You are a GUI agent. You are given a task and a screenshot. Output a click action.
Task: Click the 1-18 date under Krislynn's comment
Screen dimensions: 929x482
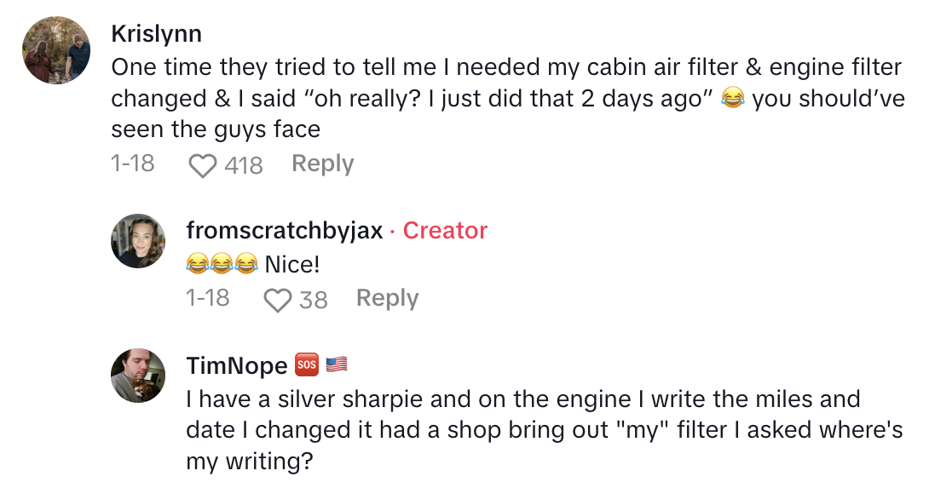(x=133, y=164)
